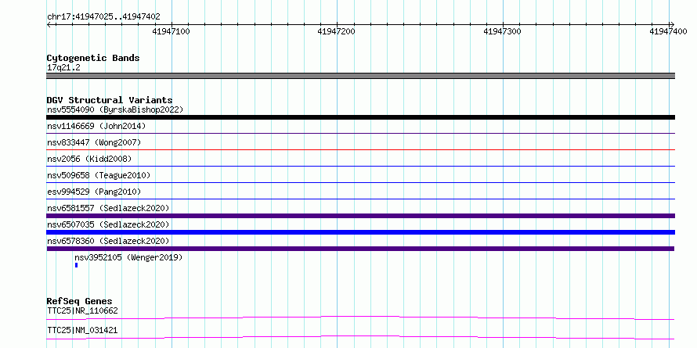Click ruler position label 41947200
Viewport: 697px width, 348px height.
point(337,31)
